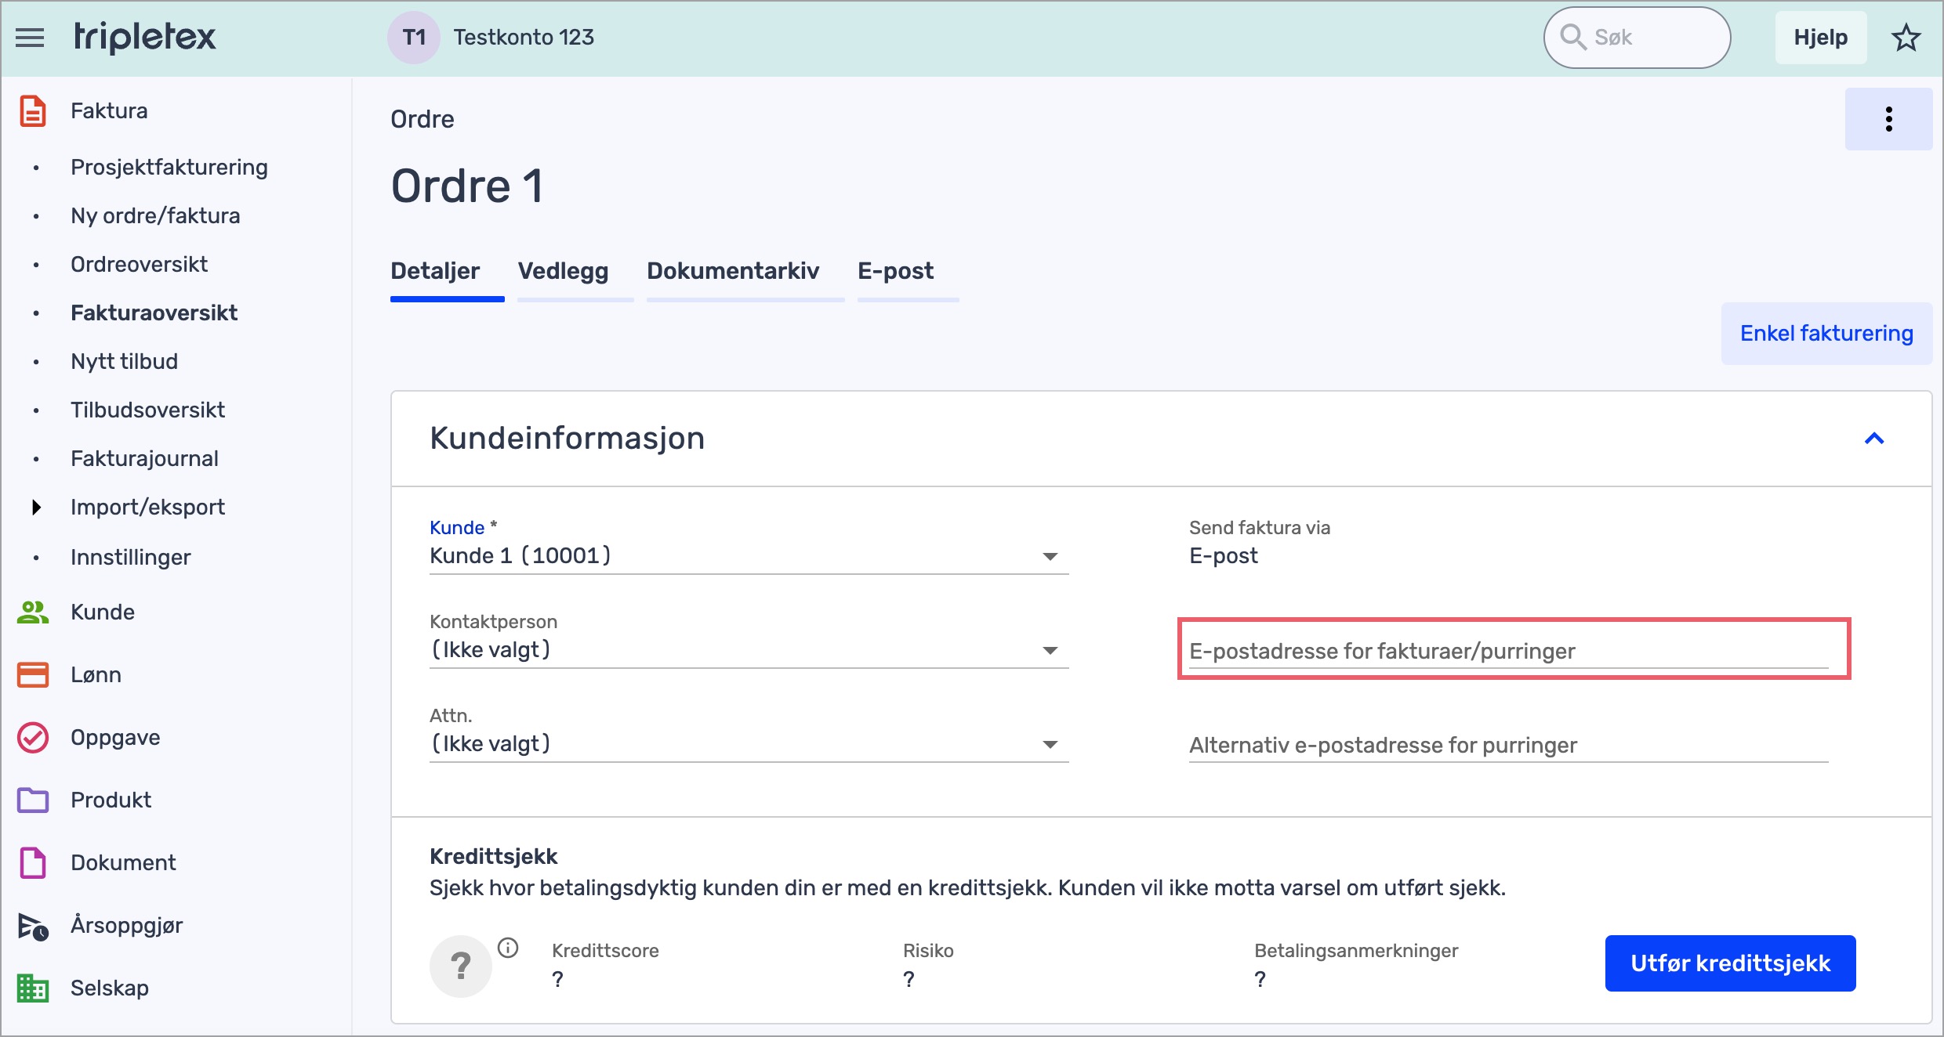The height and width of the screenshot is (1037, 1944).
Task: Click the favorites star icon
Action: pyautogui.click(x=1906, y=38)
